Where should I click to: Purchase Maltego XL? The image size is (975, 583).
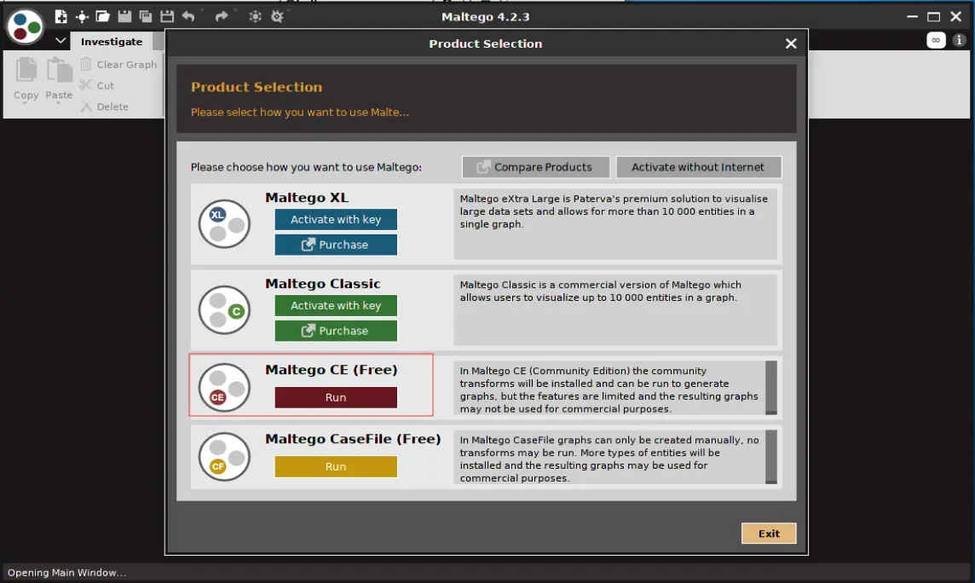(x=336, y=245)
